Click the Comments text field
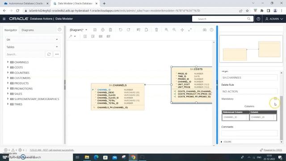Viewport: 286px width, 161px height. tap(249, 133)
